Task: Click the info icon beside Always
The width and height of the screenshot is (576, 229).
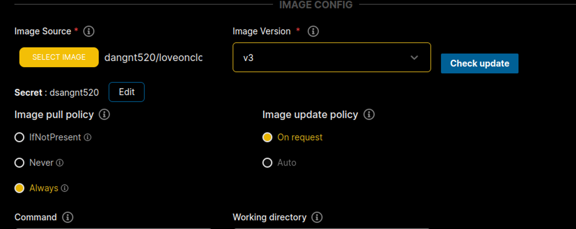Action: coord(65,188)
